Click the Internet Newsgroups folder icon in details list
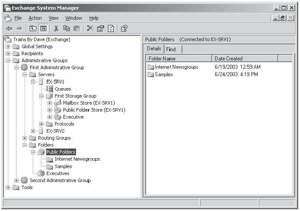Image resolution: width=300 pixels, height=211 pixels. [x=151, y=67]
